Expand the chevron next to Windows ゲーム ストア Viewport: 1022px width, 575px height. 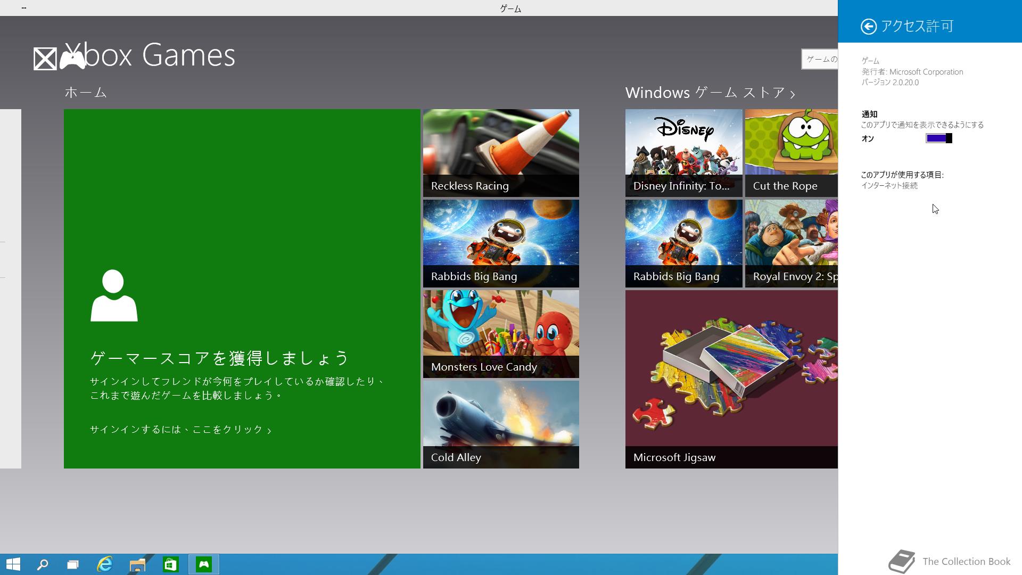pos(793,94)
